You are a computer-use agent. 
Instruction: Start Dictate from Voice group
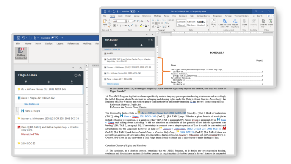[x=244, y=22]
